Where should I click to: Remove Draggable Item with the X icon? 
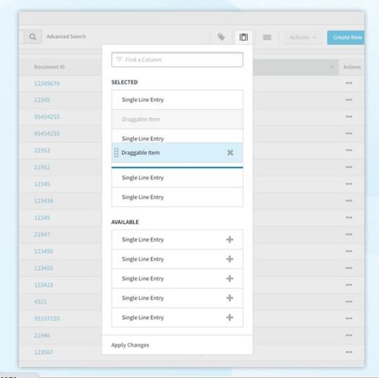coord(230,152)
